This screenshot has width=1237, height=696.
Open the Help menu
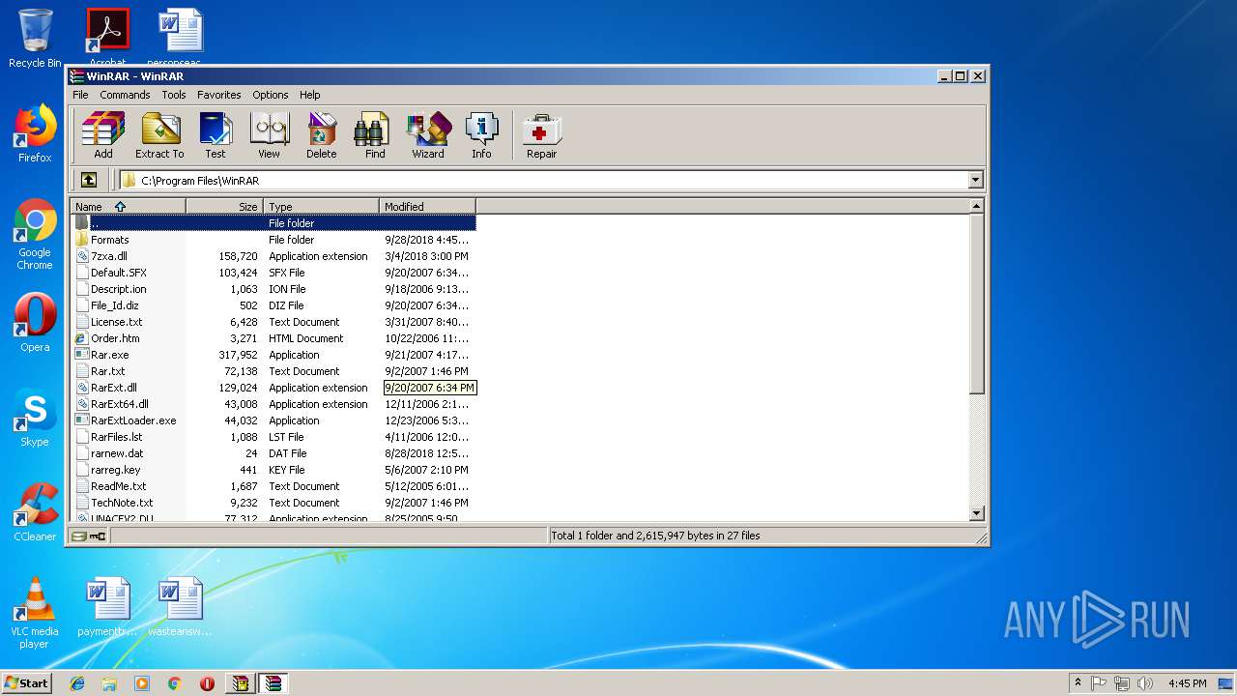pos(309,95)
